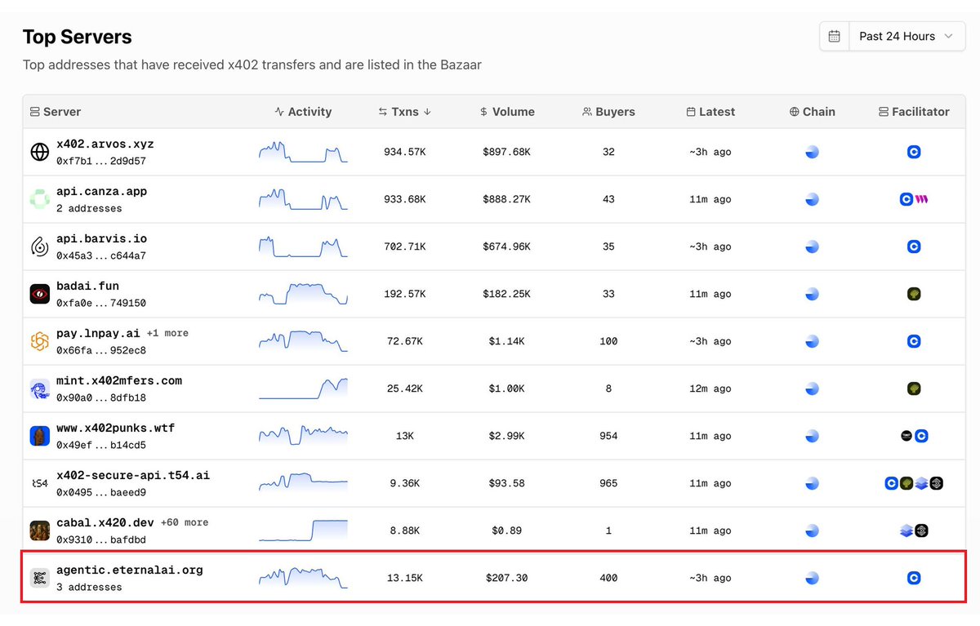Viewport: 980px width, 626px height.
Task: Click the badai.fun red eye icon
Action: pos(39,294)
